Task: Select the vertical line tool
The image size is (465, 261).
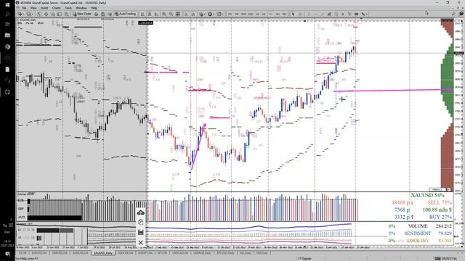Action: pyautogui.click(x=309, y=14)
